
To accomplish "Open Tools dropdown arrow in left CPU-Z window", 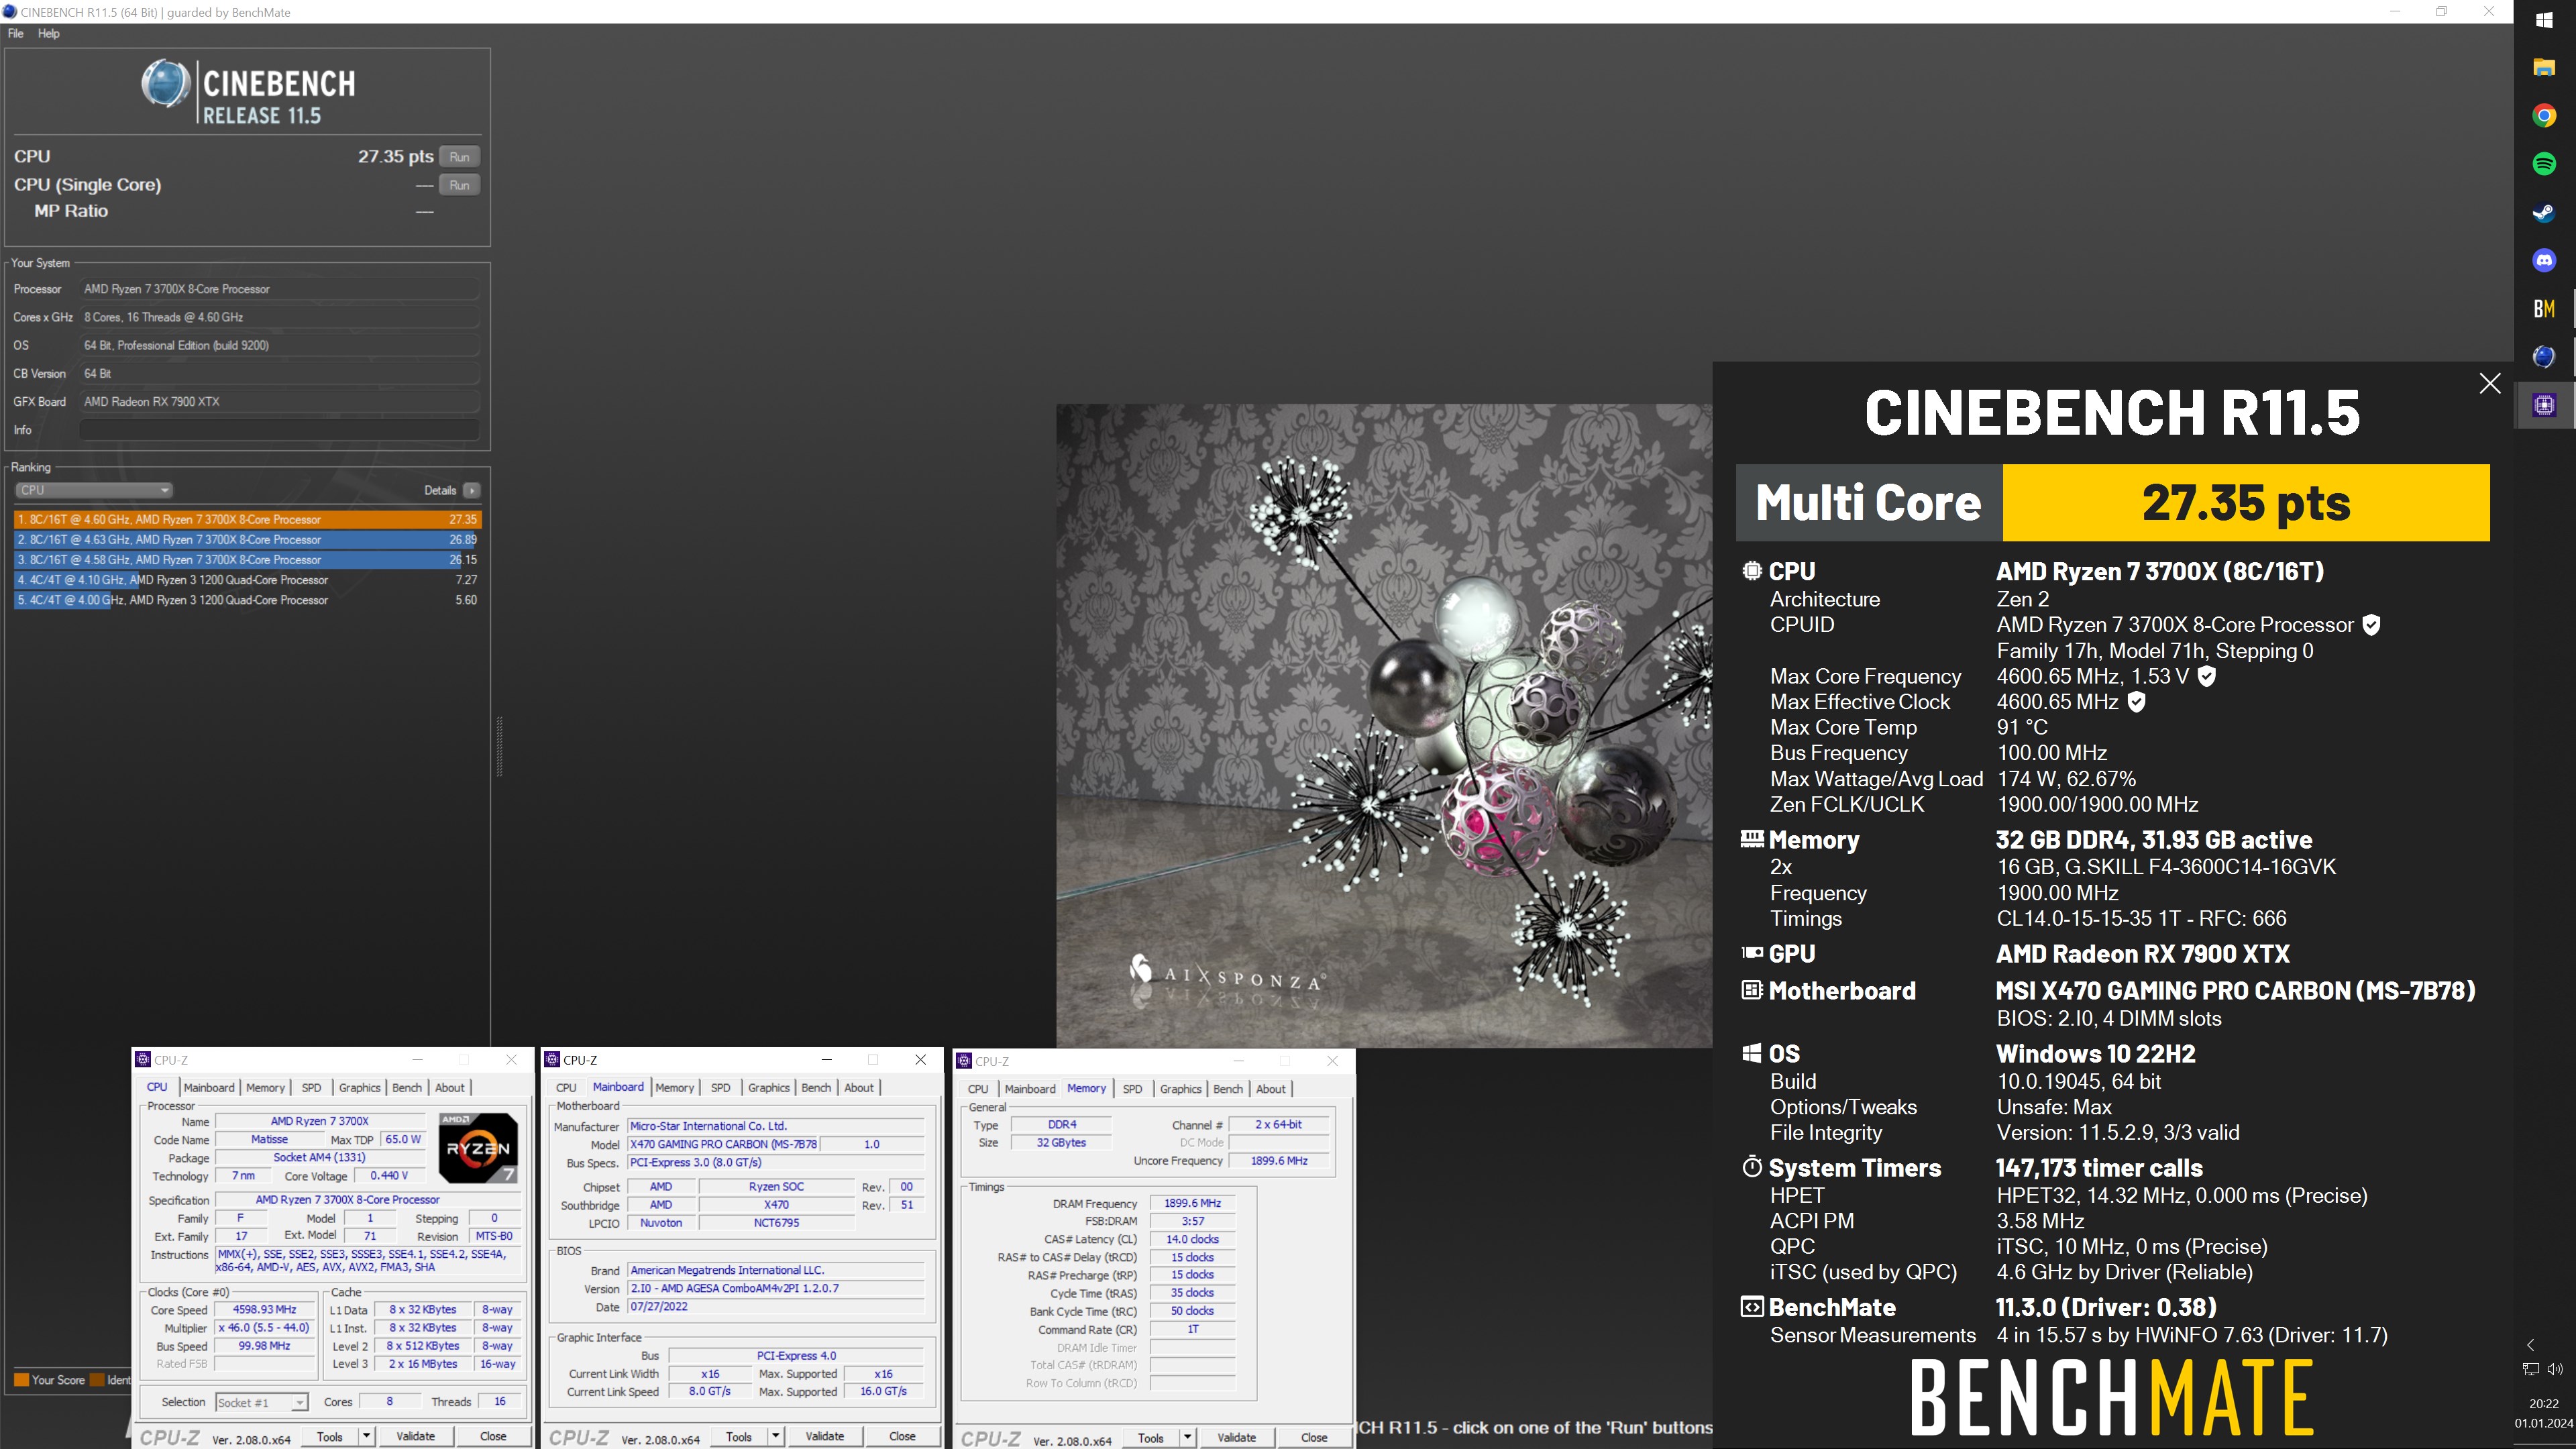I will (x=367, y=1436).
